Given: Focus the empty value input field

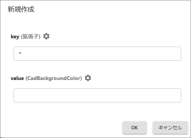Looking at the screenshot, I should [x=97, y=95].
